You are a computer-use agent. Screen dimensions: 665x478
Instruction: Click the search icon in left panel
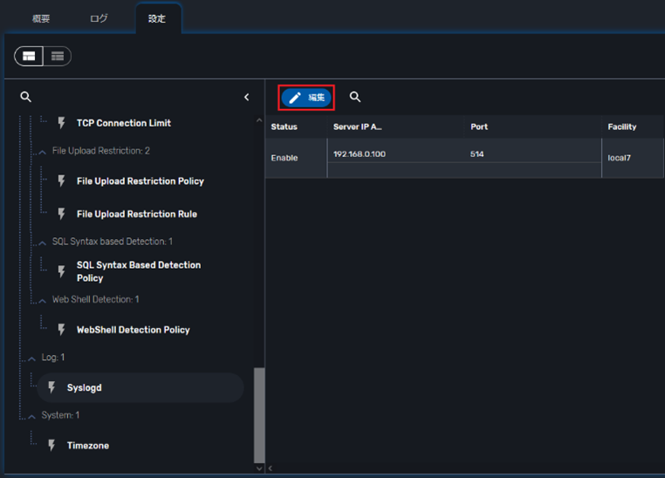point(25,97)
